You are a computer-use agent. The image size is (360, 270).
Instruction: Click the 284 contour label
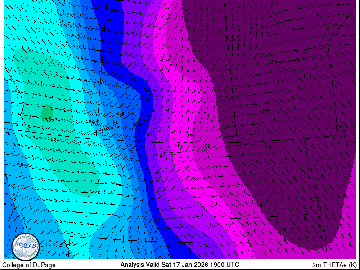pyautogui.click(x=121, y=113)
